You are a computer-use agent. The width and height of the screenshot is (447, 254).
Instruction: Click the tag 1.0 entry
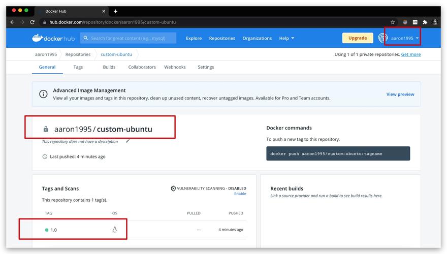(54, 230)
